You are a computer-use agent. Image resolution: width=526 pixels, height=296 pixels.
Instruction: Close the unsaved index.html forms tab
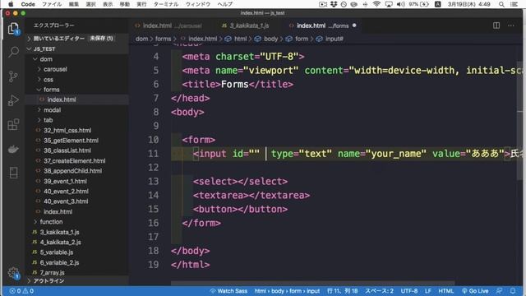pyautogui.click(x=354, y=25)
